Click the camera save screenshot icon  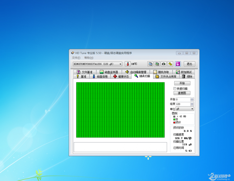(164, 64)
